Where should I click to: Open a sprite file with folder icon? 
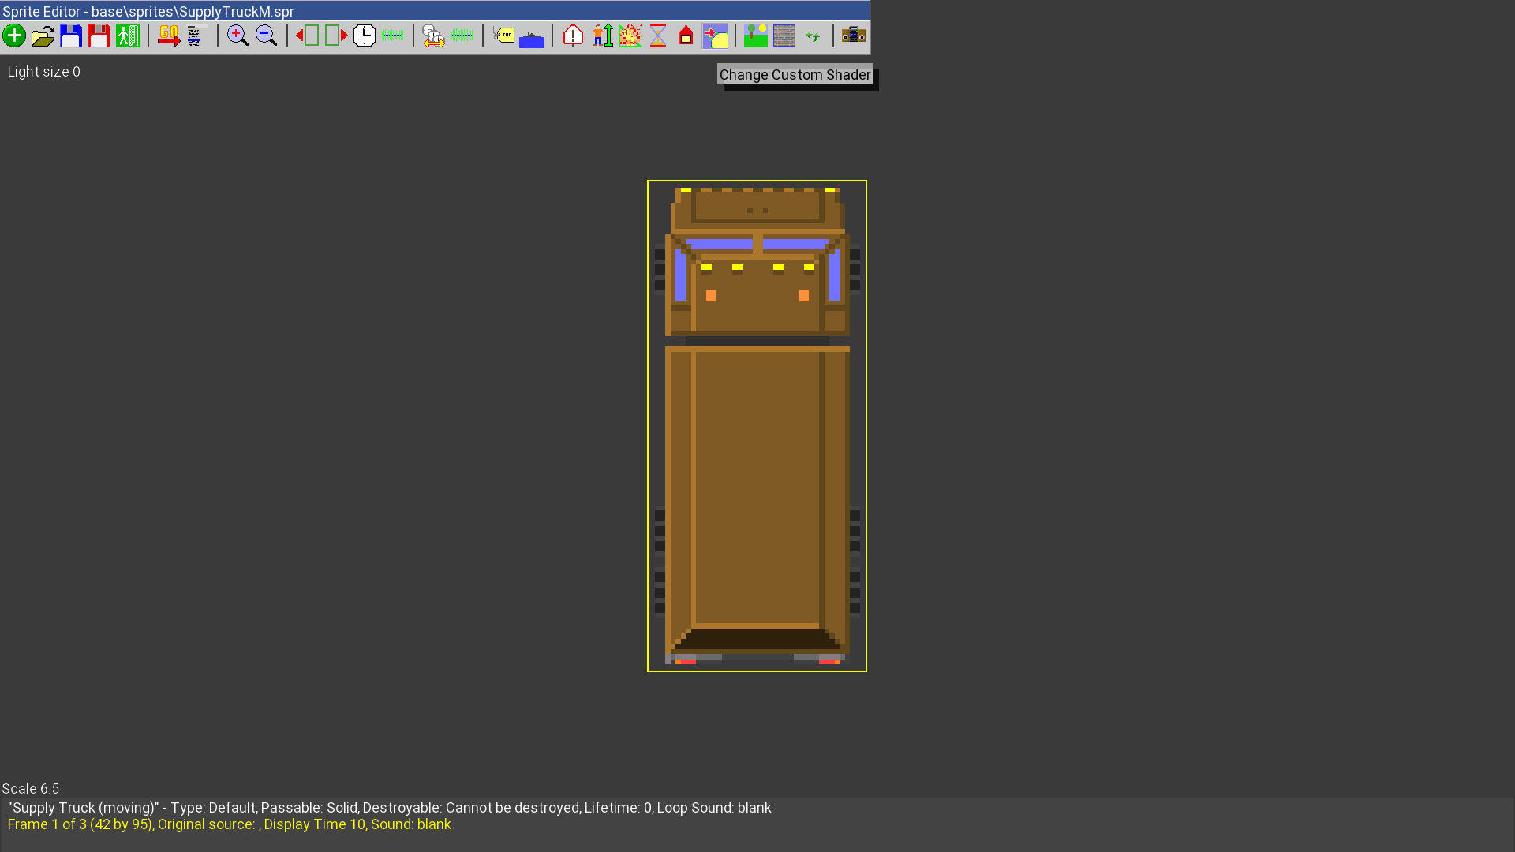coord(43,35)
